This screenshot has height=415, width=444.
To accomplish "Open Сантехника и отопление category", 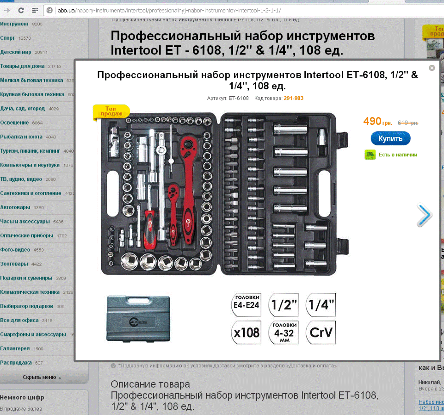I will pos(31,193).
